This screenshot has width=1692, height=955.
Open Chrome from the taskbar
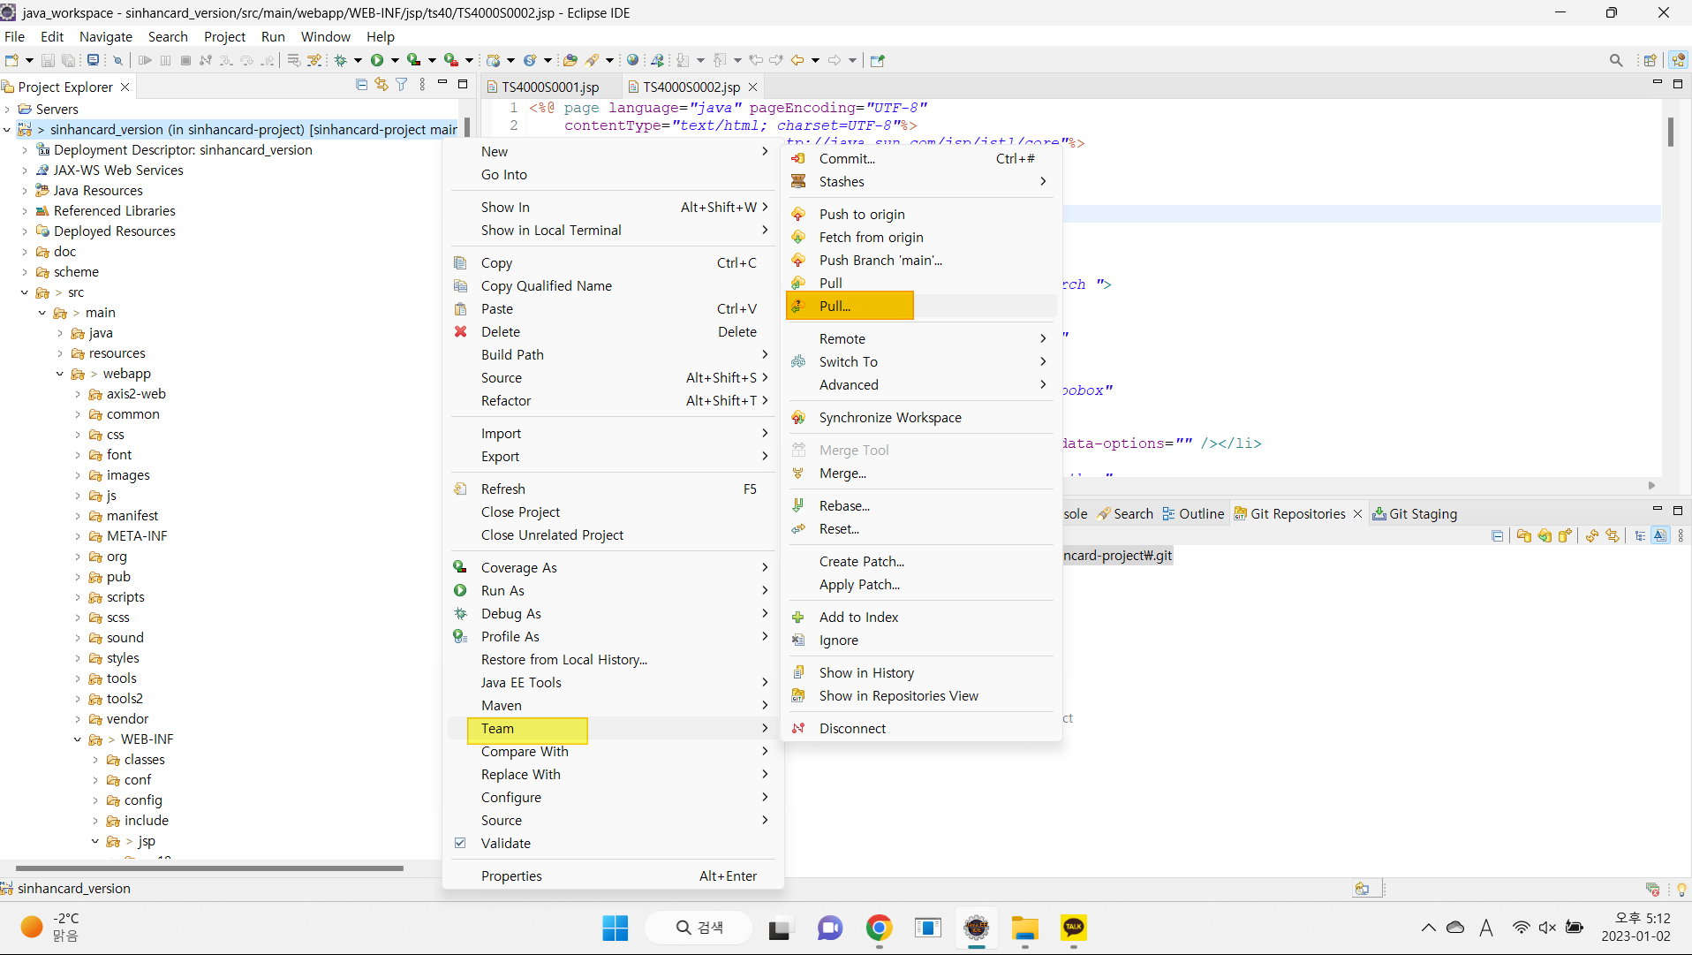pos(879,928)
